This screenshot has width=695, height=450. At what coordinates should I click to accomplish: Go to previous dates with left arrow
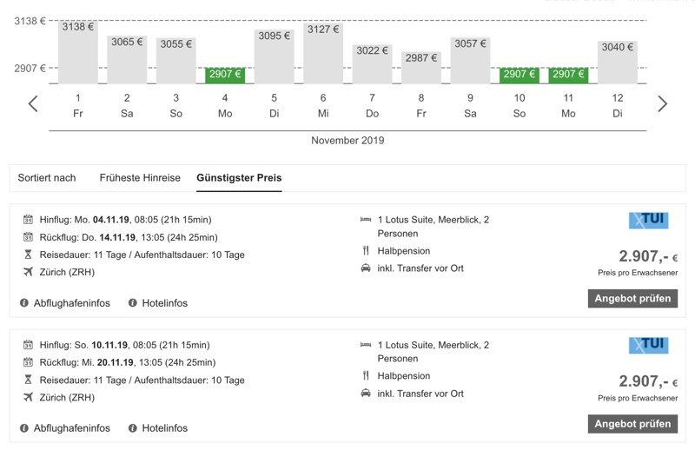tap(33, 103)
